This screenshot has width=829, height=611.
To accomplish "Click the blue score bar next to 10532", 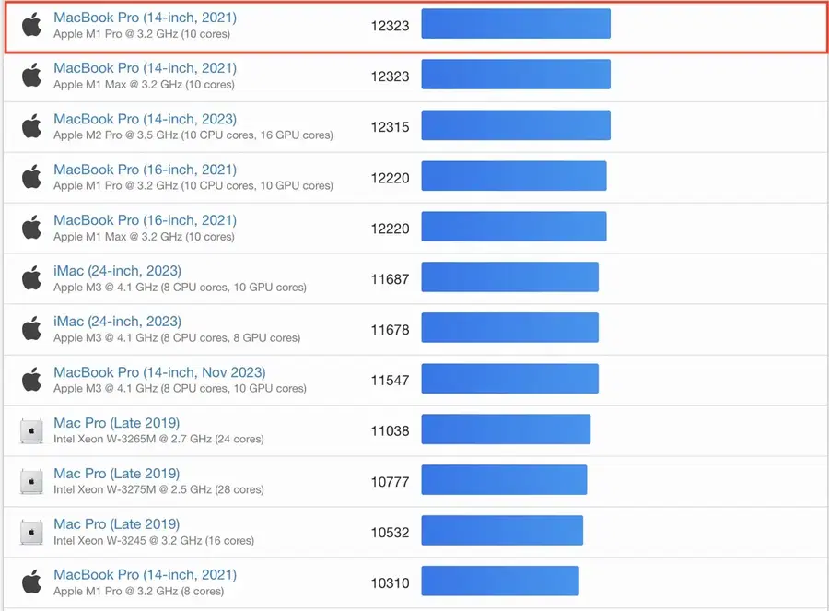I will pyautogui.click(x=502, y=530).
